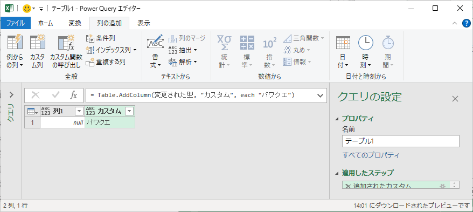473x212 pixels.
Task: Click the 時刻 clock icon
Action: click(365, 42)
